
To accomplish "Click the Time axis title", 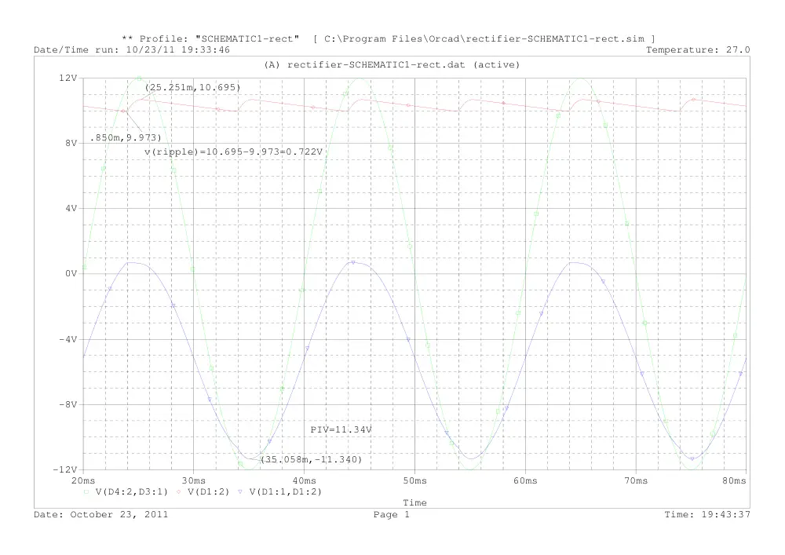I will coord(415,502).
